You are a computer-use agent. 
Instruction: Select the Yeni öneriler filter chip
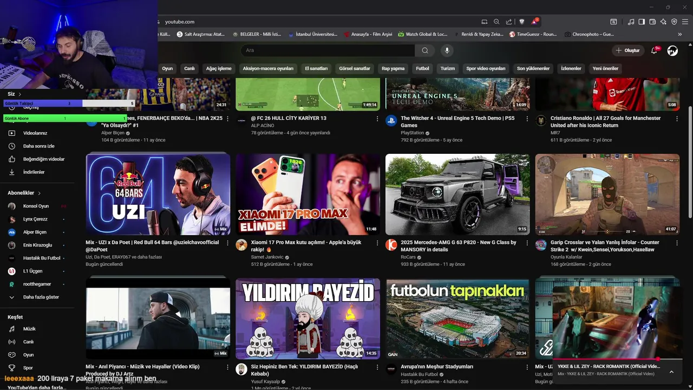(605, 69)
